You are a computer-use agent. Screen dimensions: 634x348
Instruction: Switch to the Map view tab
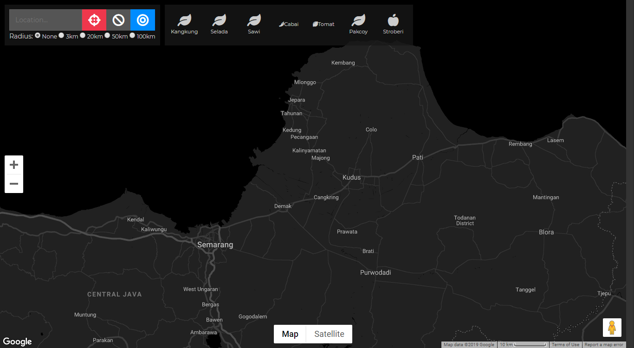click(290, 334)
